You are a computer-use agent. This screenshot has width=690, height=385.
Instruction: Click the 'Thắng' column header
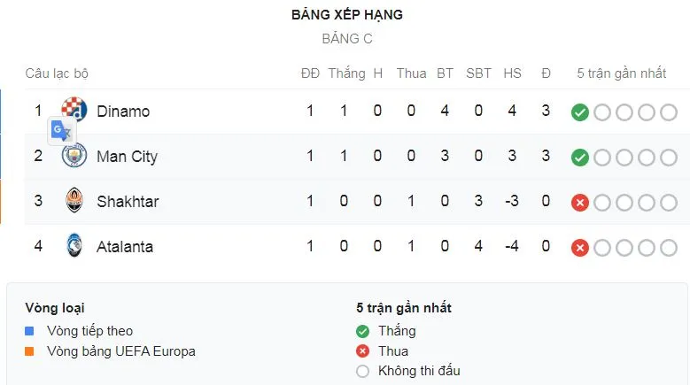346,73
